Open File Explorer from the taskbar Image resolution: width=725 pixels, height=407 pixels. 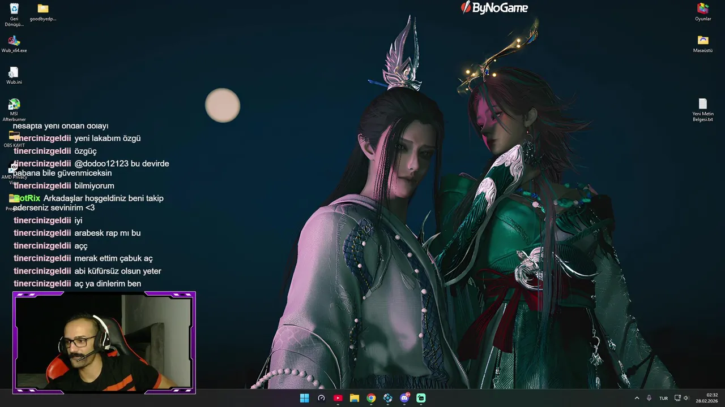click(355, 398)
